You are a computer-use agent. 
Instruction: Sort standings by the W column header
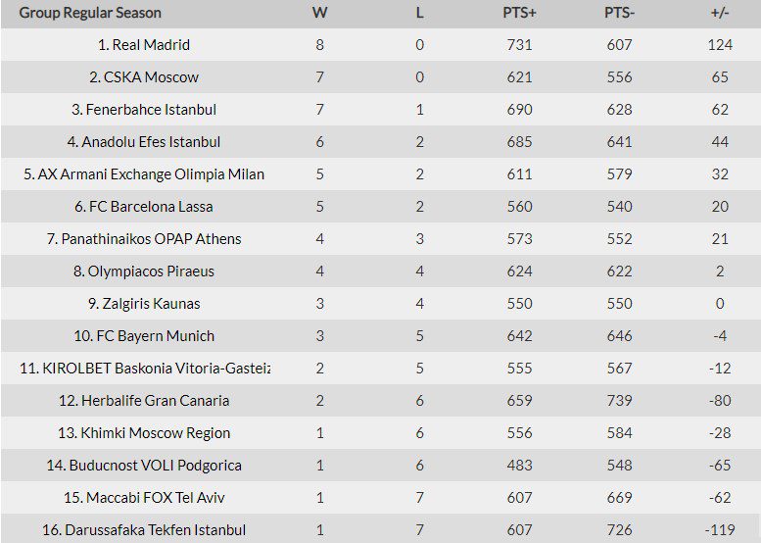[x=320, y=13]
